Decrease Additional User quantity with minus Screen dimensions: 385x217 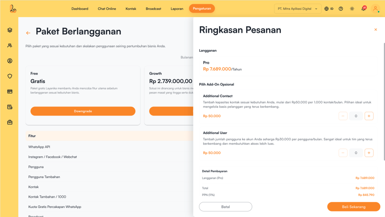[x=343, y=153]
